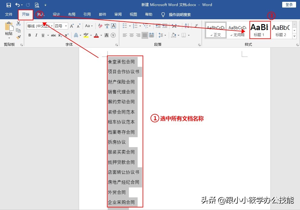Toggle subscript formatting
The image size is (300, 210).
60,35
